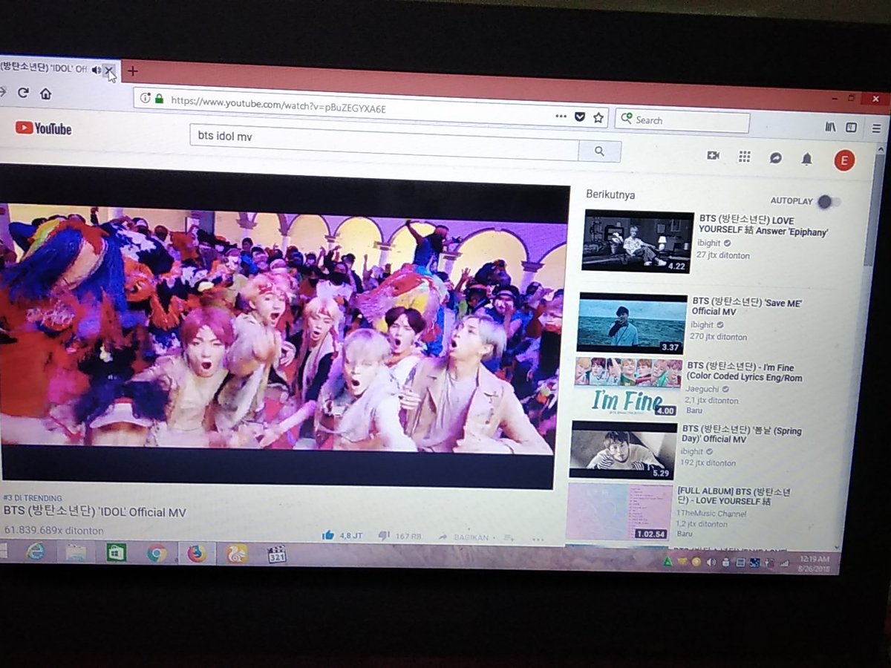This screenshot has width=891, height=668.
Task: Show site information for the secure padlock
Action: click(x=158, y=98)
